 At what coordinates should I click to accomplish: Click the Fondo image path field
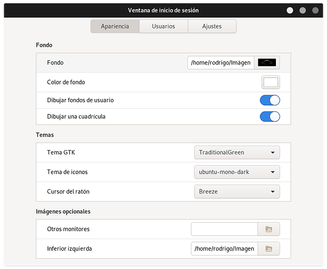click(221, 63)
